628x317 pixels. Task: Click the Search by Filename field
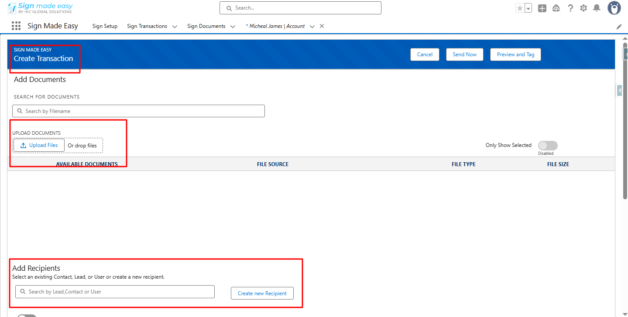click(x=138, y=111)
